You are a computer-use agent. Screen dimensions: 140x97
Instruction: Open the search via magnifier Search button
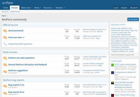click(134, 8)
